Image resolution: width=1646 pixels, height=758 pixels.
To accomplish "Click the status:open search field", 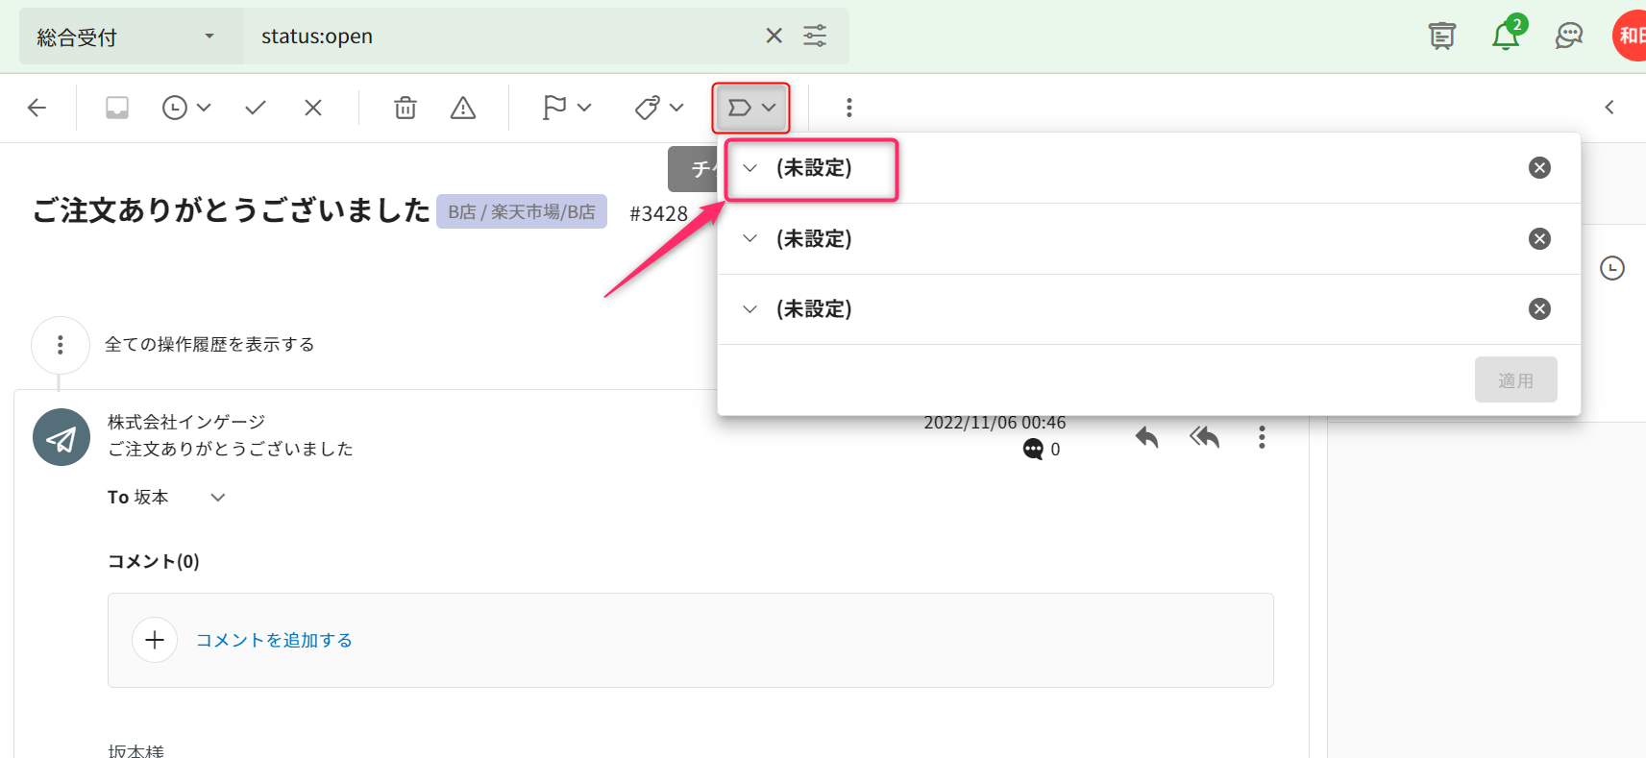I will coord(500,37).
